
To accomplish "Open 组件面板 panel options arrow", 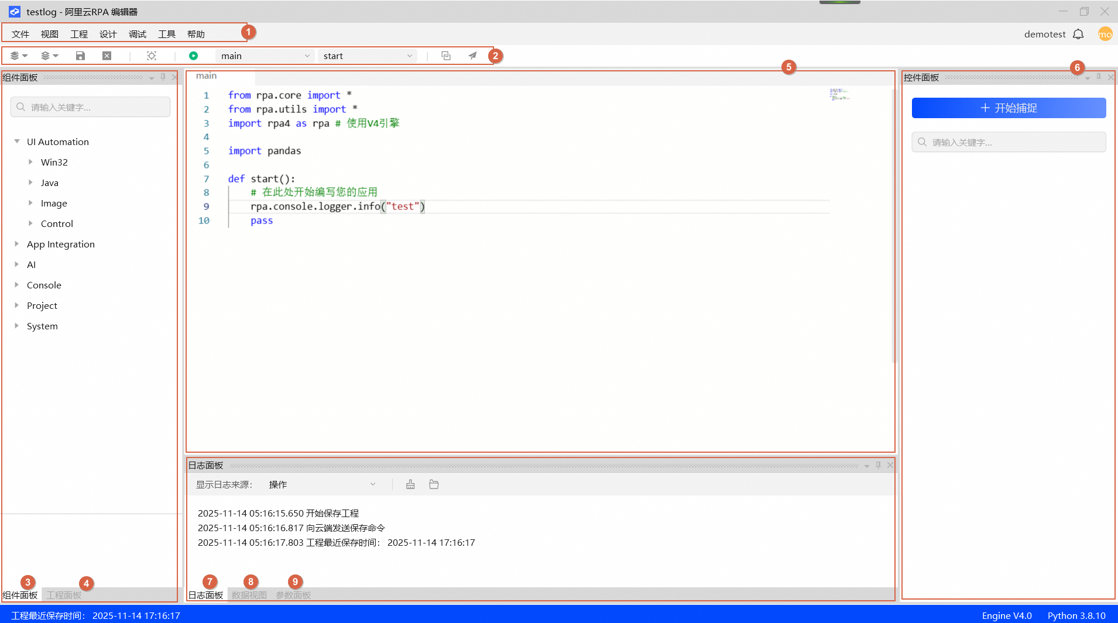I will (152, 77).
